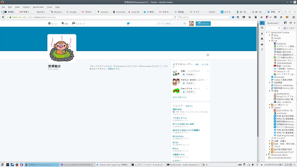Click the details link in blocked notice
Screen dimensions: 297x167
pyautogui.click(x=114, y=69)
